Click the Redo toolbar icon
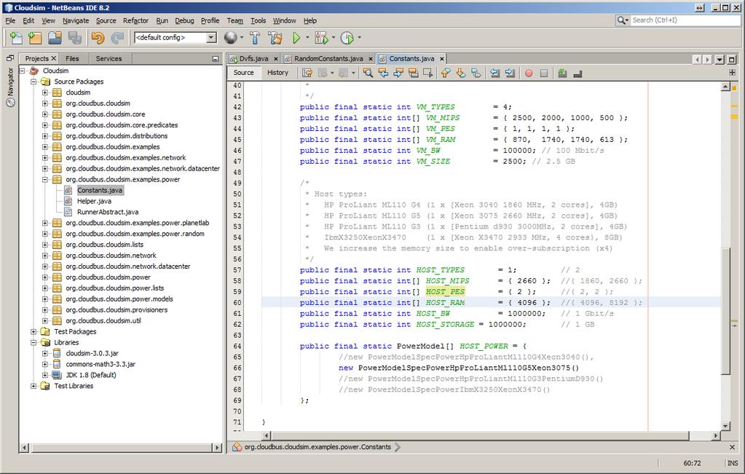Screen dimensions: 745x474 117,38
